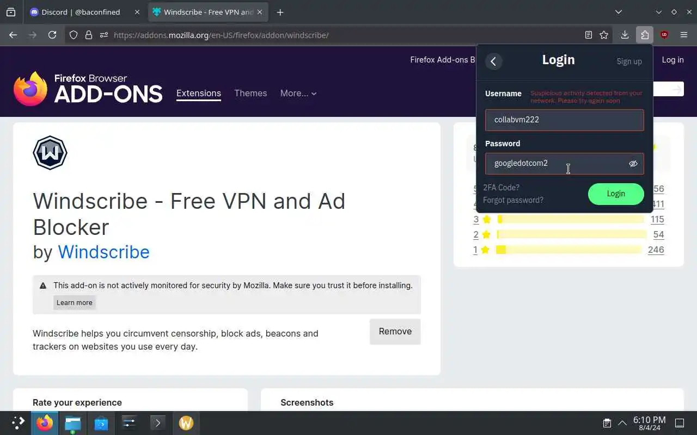
Task: Click the Login button in popup
Action: pyautogui.click(x=616, y=194)
